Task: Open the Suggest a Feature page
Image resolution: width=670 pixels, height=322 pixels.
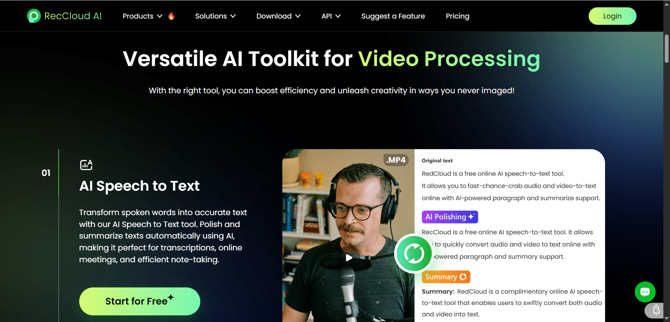Action: [393, 16]
